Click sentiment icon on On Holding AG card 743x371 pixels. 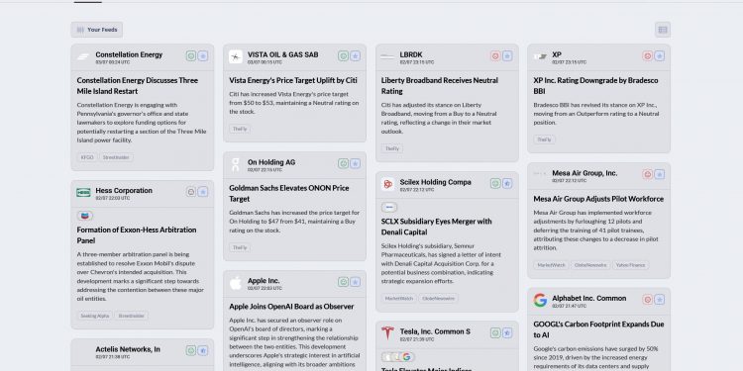pos(344,163)
